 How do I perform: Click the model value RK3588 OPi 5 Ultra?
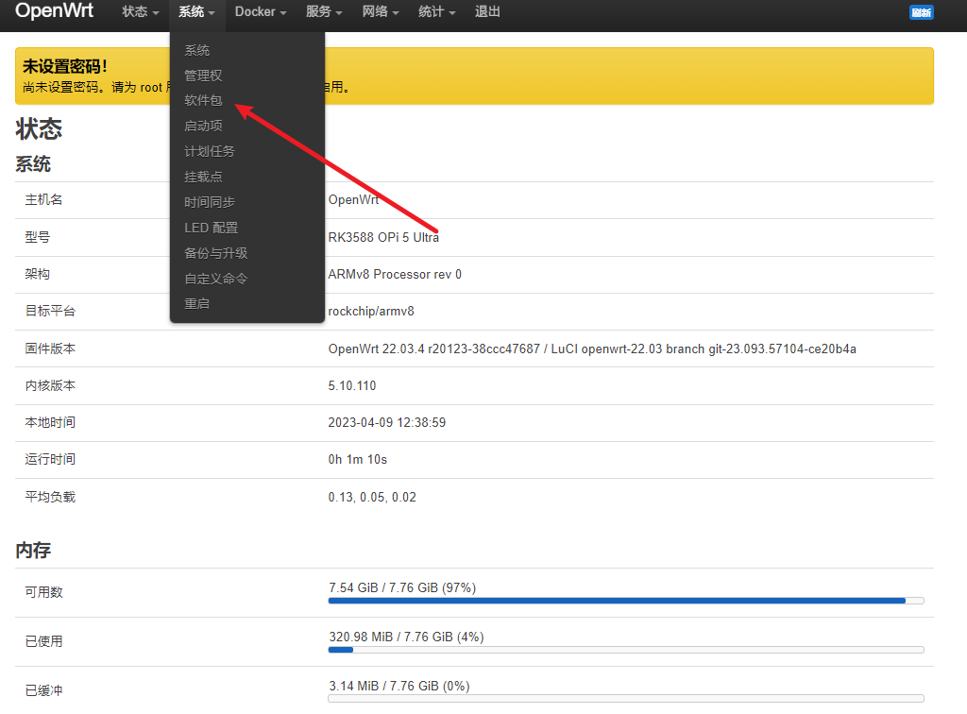point(383,237)
